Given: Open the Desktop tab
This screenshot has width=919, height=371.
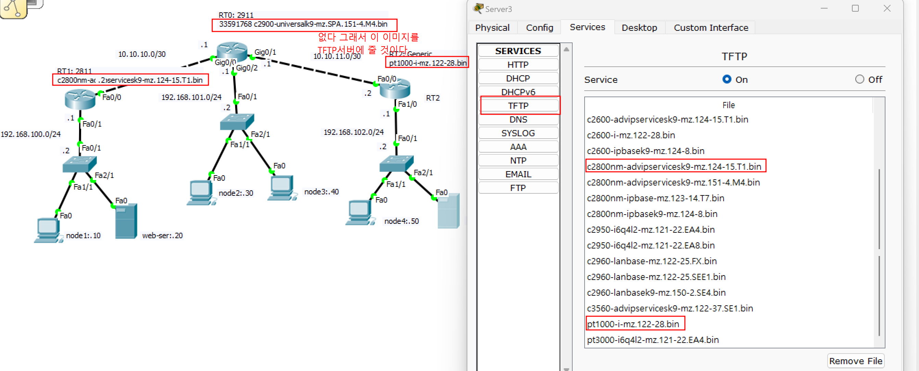Looking at the screenshot, I should (x=639, y=27).
